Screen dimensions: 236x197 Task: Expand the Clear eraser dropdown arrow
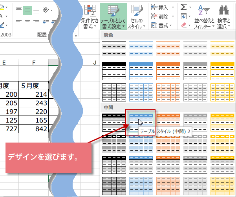tap(190, 25)
